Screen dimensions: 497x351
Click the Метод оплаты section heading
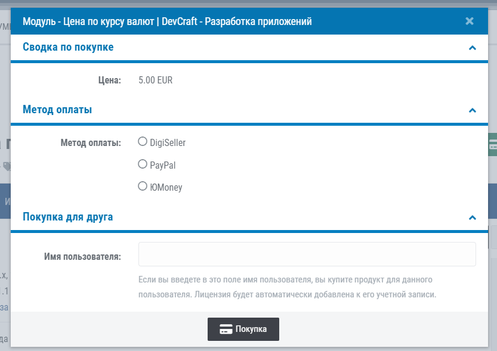tap(57, 110)
